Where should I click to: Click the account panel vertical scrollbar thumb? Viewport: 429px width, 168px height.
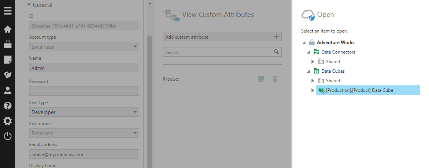click(150, 102)
